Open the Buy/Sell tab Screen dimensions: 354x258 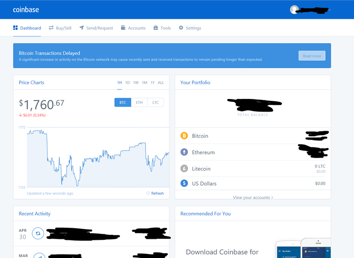click(x=60, y=28)
